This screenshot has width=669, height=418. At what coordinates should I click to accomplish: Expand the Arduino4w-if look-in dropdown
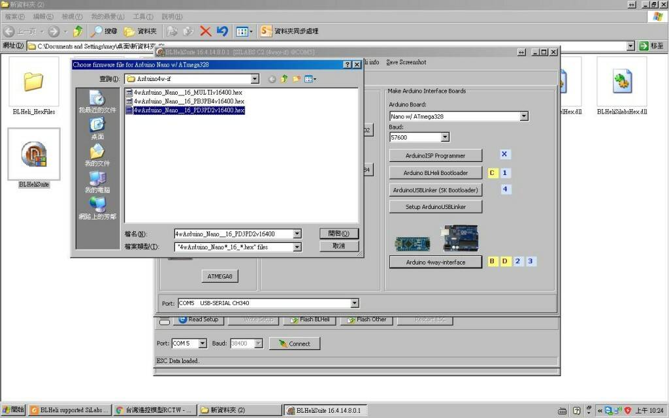[x=255, y=79]
